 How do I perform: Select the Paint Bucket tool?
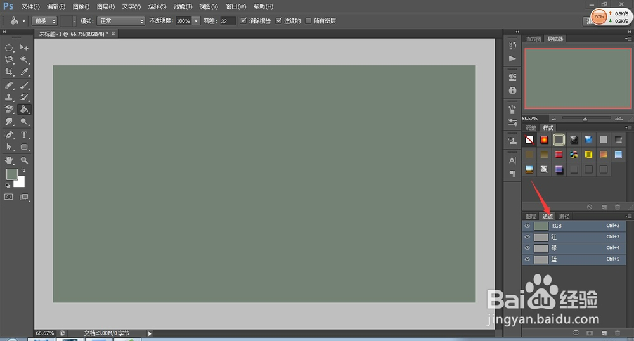24,110
